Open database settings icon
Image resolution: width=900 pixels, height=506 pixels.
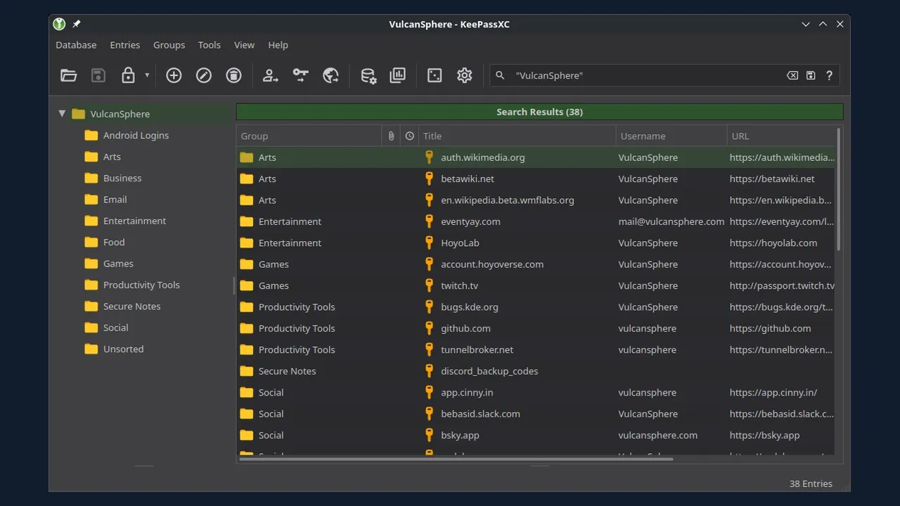pos(368,75)
